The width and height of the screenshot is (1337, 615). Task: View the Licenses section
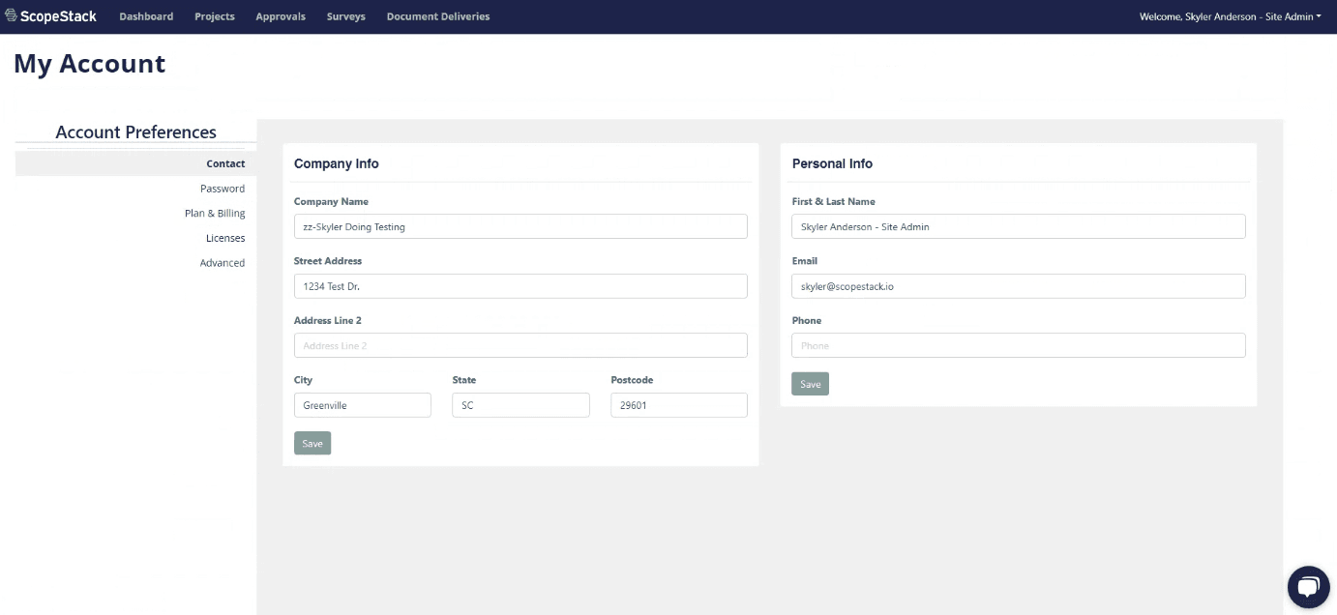tap(225, 238)
